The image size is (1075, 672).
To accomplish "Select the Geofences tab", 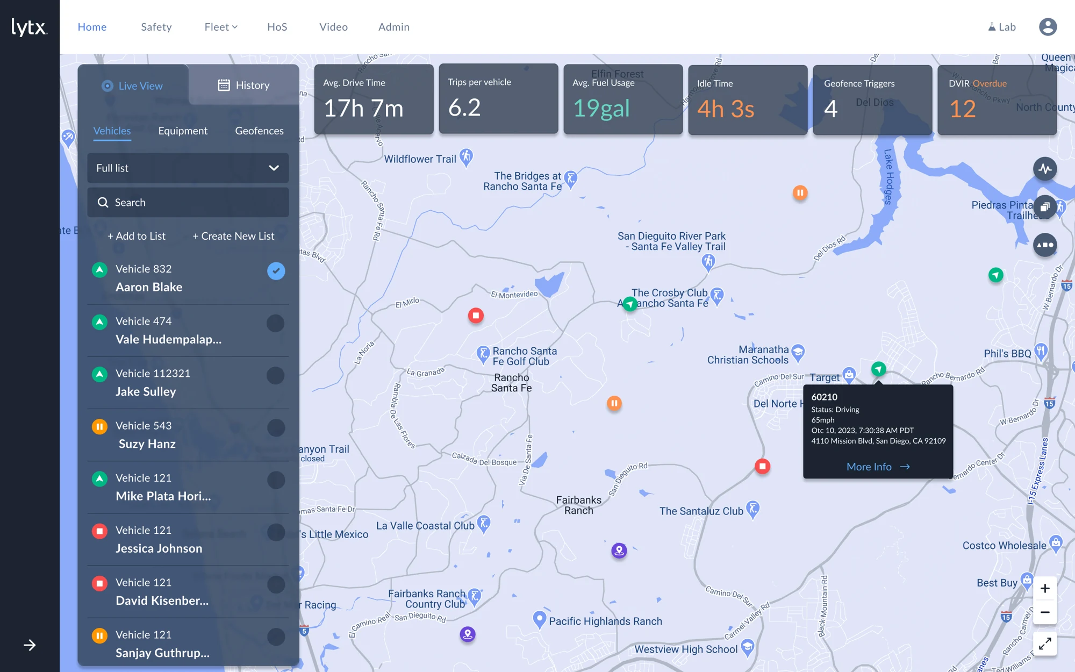I will click(259, 131).
